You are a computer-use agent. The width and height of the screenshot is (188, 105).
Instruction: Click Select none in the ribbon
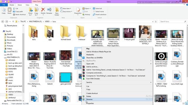click(x=98, y=12)
